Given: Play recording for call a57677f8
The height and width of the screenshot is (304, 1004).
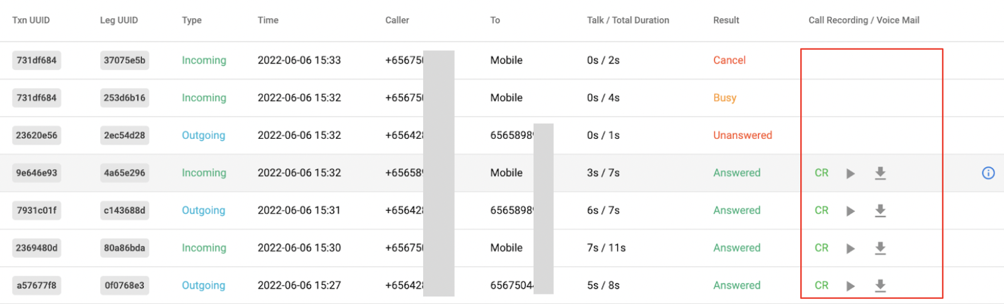Looking at the screenshot, I should [850, 286].
